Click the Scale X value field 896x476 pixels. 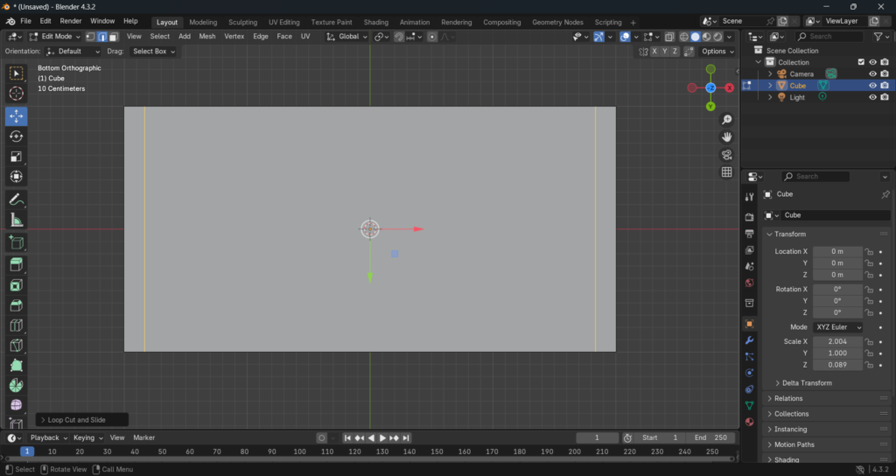tap(837, 341)
